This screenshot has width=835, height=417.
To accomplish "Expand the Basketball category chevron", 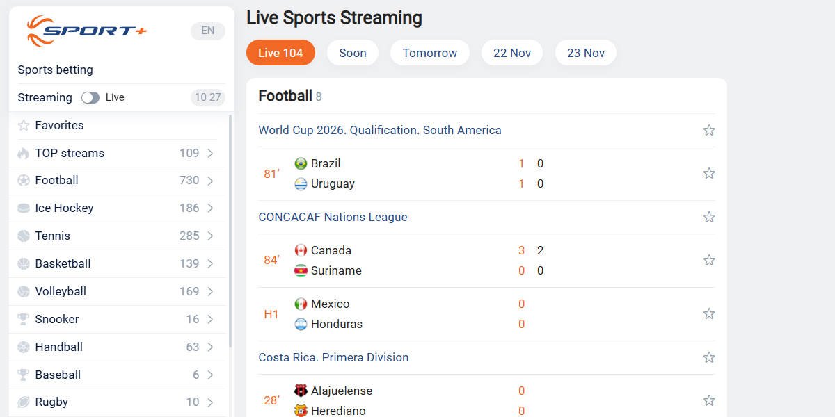I will click(x=210, y=264).
